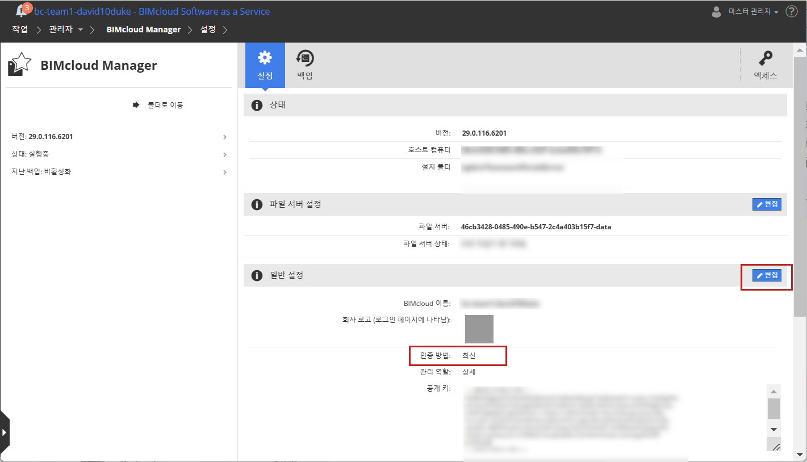
Task: Click the 공개 키 box scrollbar thumb
Action: click(x=773, y=409)
